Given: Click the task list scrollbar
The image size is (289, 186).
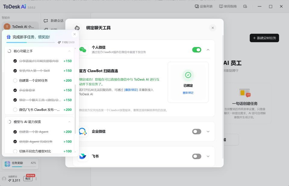Looking at the screenshot, I should coord(75,109).
